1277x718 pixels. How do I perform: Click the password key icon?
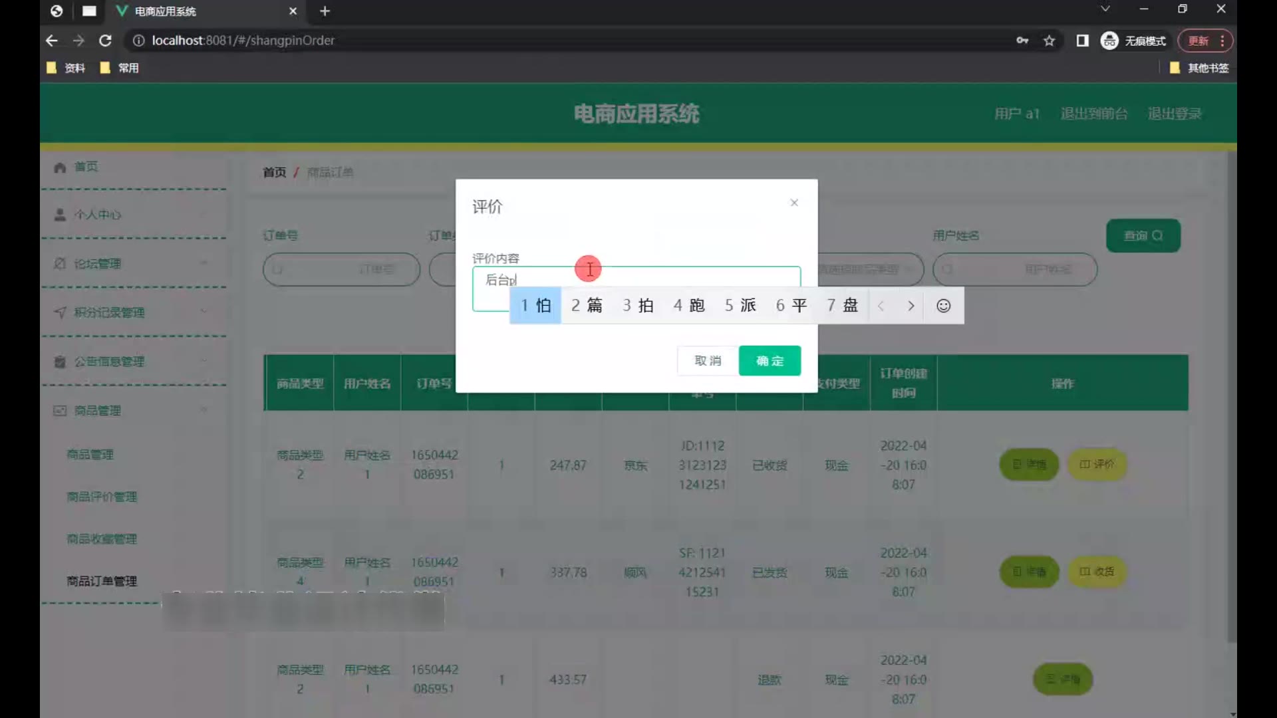click(x=1022, y=41)
